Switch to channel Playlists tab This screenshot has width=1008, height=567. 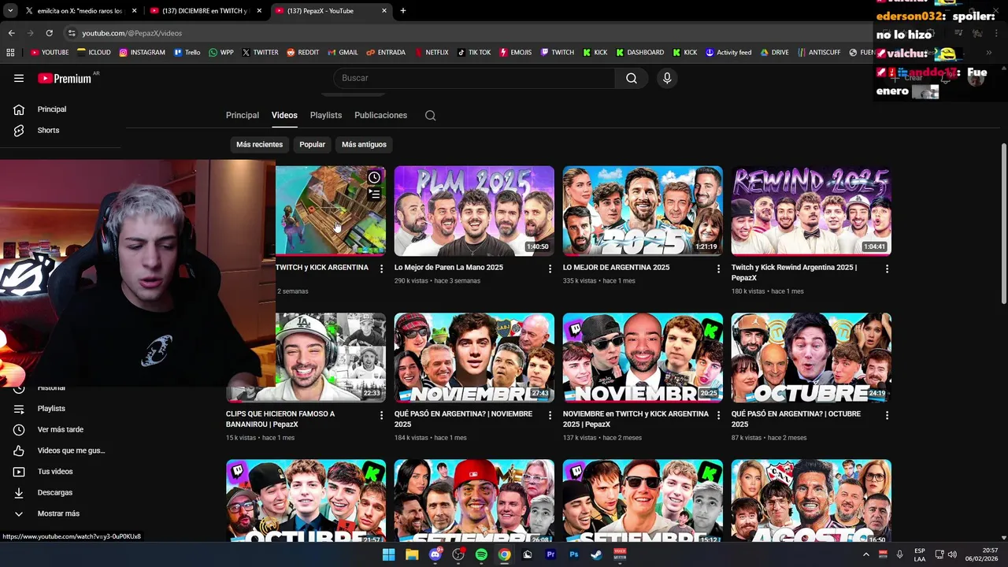point(326,115)
